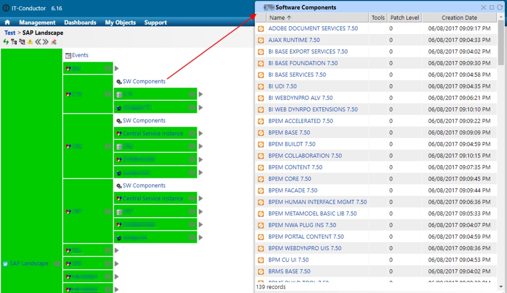Click the BPEM CONTENT 7.50 row icon

[261, 167]
